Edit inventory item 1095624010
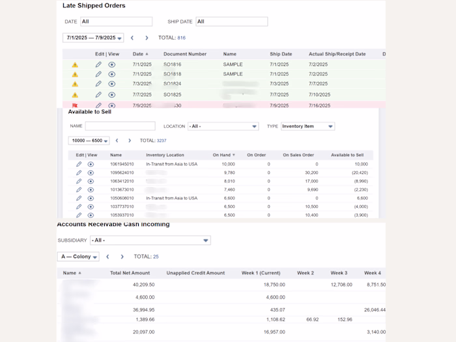 79,173
